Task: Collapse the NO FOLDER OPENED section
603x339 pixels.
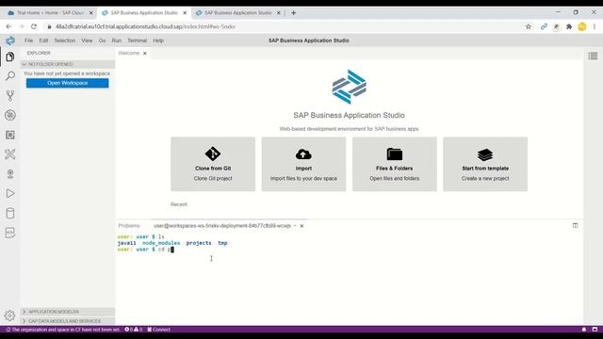Action: (68, 64)
